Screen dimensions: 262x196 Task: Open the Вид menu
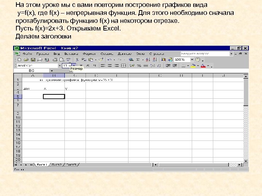tap(57, 54)
